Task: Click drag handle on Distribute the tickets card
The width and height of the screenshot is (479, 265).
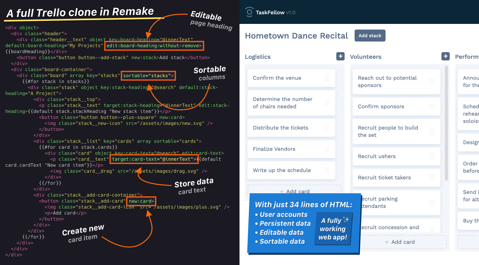Action: click(327, 128)
